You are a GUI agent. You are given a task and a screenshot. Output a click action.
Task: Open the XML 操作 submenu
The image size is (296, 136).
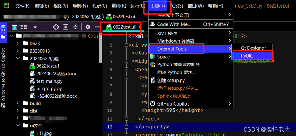190,33
